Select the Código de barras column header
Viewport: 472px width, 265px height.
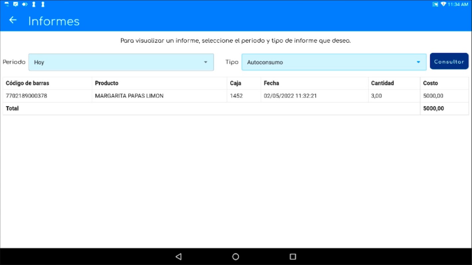point(28,83)
